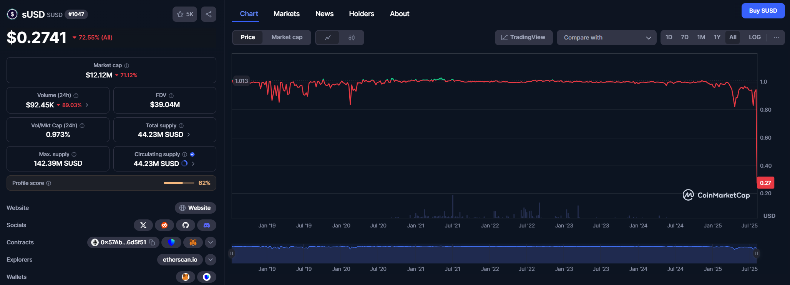Open the Reddit social link
Viewport: 790px width, 285px height.
[x=164, y=225]
